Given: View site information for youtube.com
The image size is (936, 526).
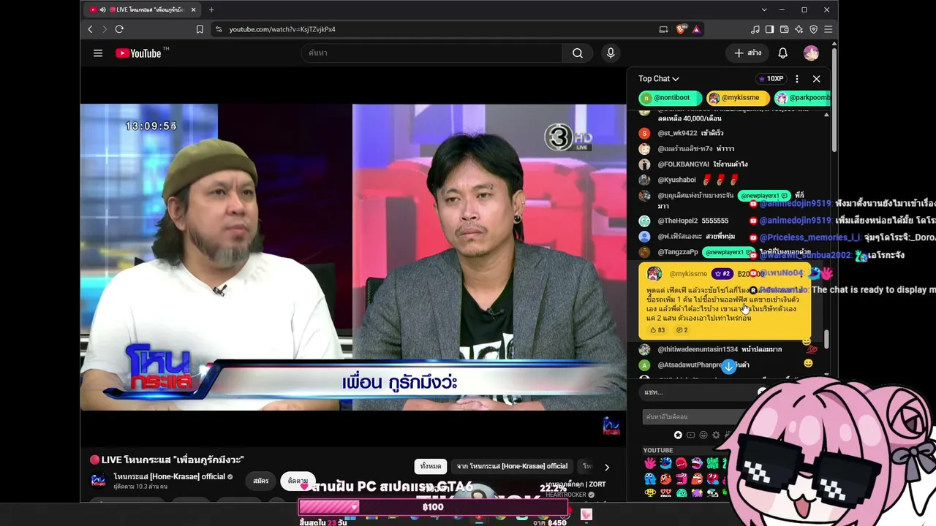Looking at the screenshot, I should (218, 29).
